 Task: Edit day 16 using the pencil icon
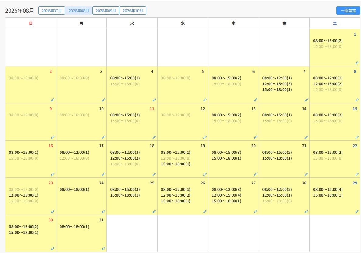click(x=53, y=174)
